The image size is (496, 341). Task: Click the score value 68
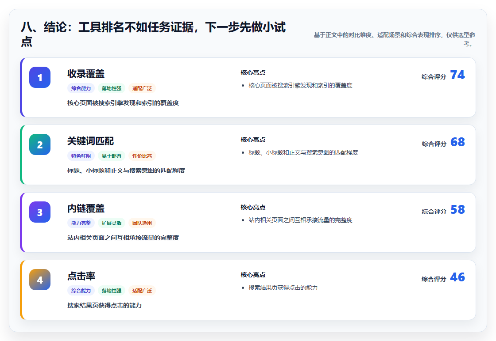click(x=457, y=142)
